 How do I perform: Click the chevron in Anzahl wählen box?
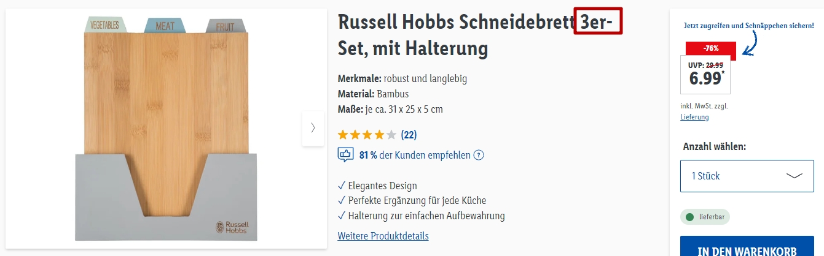coord(795,176)
